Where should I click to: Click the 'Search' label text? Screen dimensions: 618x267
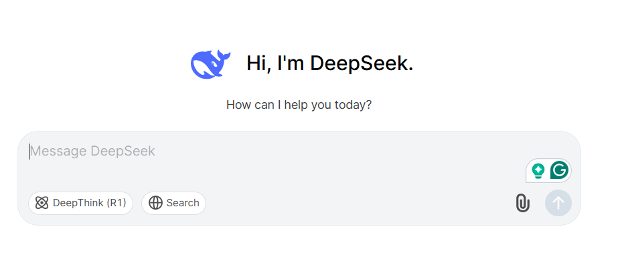click(x=183, y=203)
